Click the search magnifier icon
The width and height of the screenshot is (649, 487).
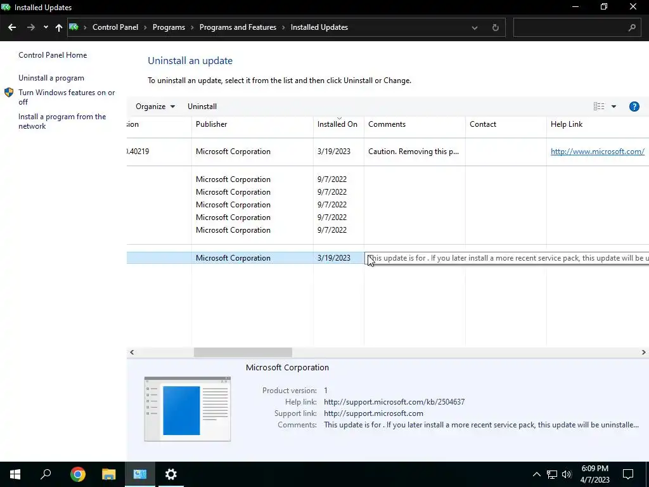click(x=632, y=28)
